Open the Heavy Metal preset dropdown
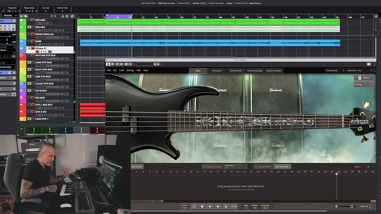Screen dimensions: 381x214 335,70
